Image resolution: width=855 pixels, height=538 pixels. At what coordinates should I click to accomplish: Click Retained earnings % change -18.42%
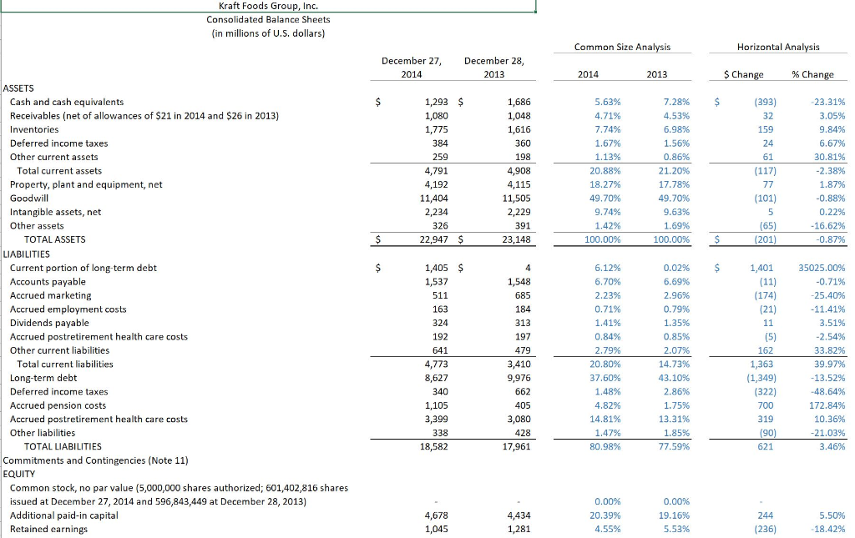[828, 529]
